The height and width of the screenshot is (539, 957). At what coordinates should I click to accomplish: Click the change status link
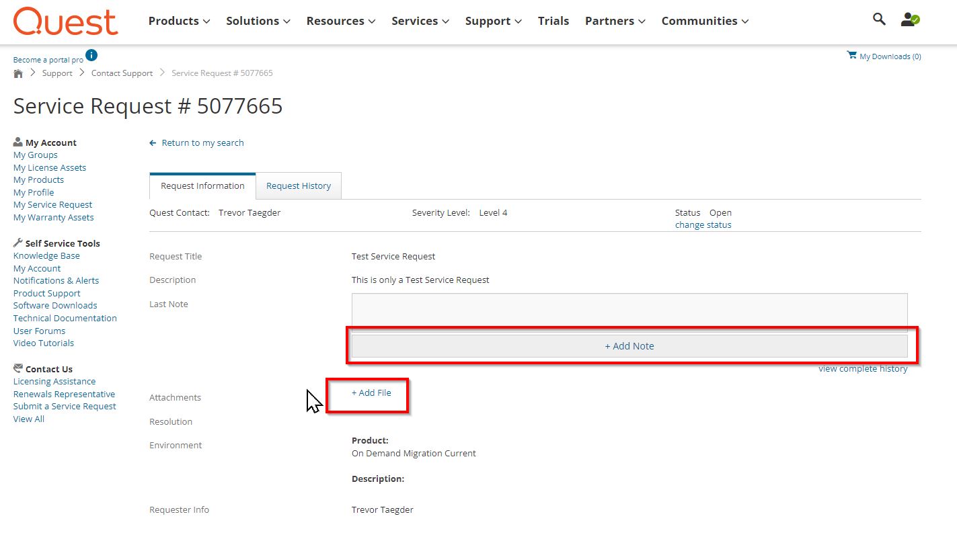(x=703, y=225)
